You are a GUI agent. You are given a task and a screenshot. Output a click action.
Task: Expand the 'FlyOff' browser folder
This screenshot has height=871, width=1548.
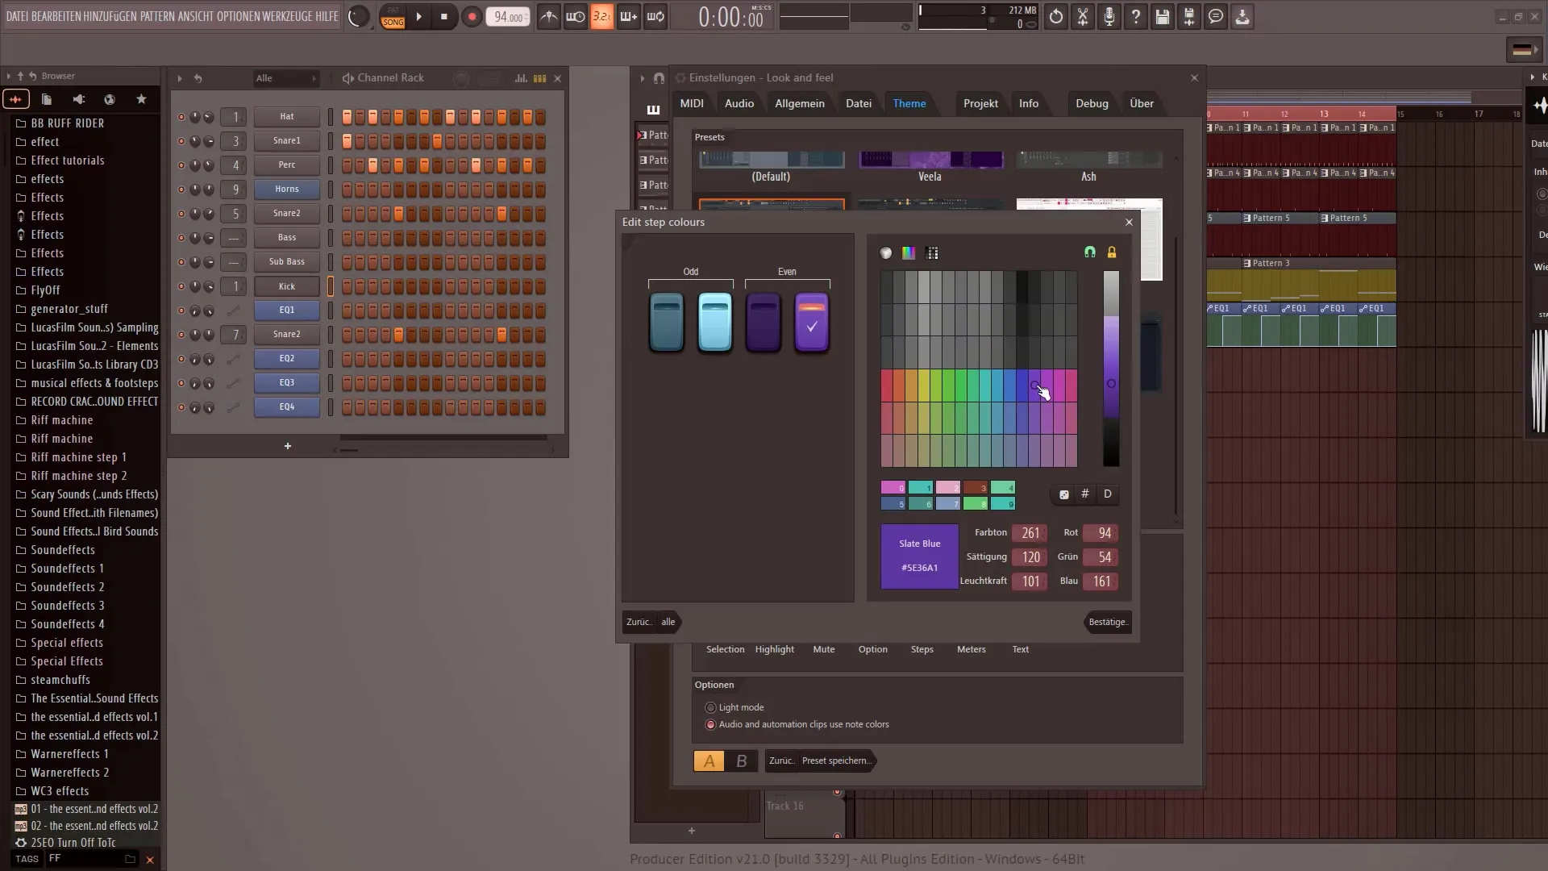45,290
